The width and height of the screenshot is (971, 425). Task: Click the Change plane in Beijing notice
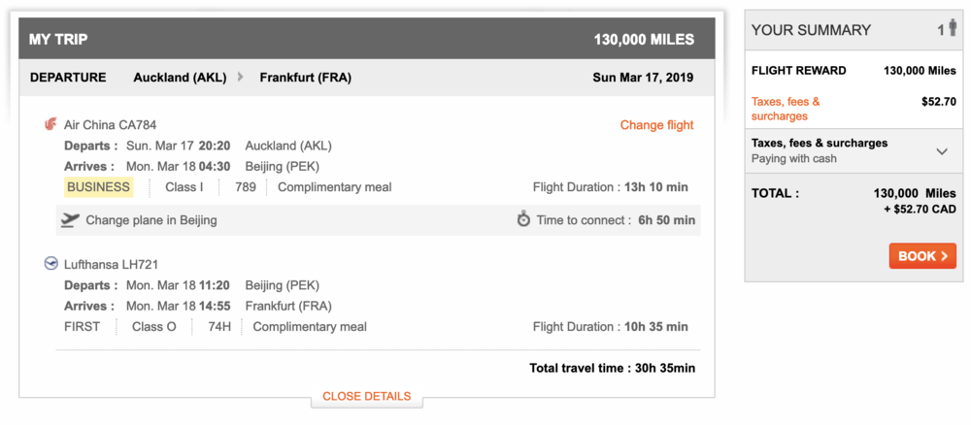pyautogui.click(x=151, y=220)
